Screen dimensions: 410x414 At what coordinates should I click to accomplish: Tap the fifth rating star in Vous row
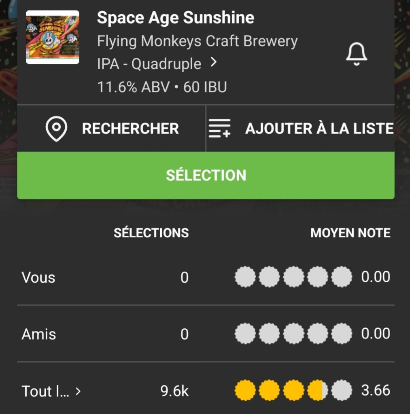[342, 277]
